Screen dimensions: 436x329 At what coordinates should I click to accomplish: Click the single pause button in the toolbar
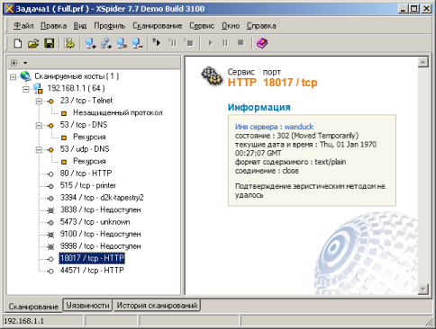225,43
